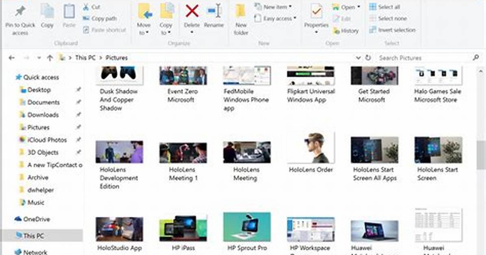Open the Properties checkmark icon
486x255 pixels.
click(316, 12)
